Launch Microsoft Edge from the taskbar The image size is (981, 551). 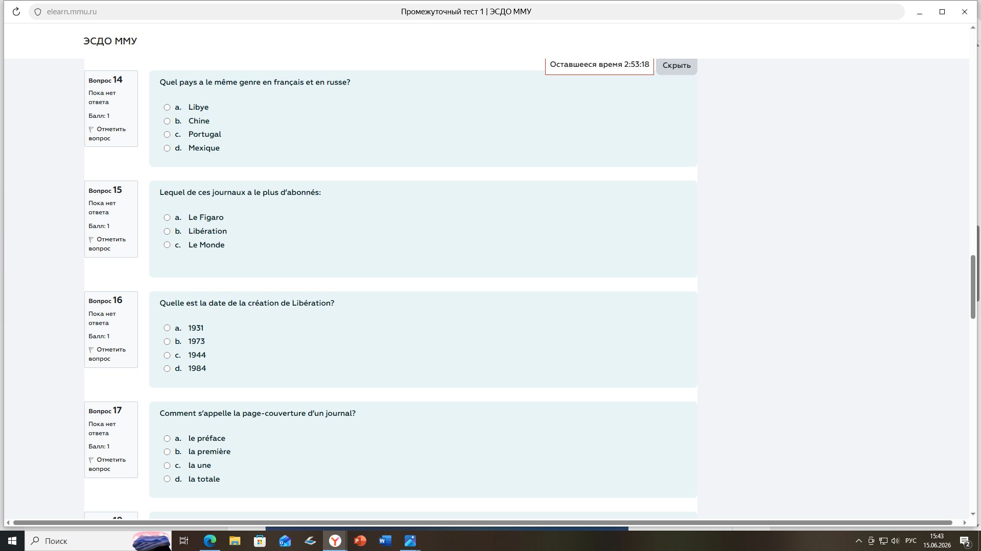point(210,541)
